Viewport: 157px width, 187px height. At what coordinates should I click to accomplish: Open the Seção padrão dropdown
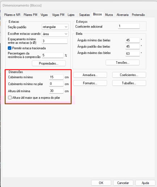(55, 27)
